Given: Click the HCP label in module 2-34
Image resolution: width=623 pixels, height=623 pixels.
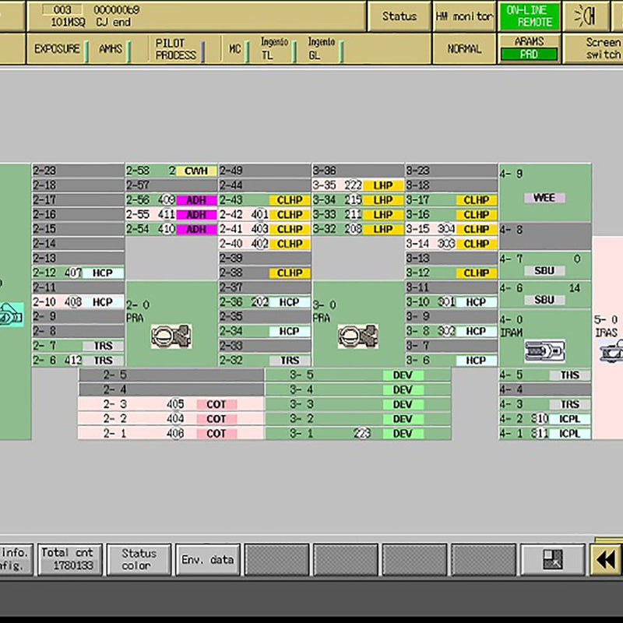Looking at the screenshot, I should [x=290, y=332].
